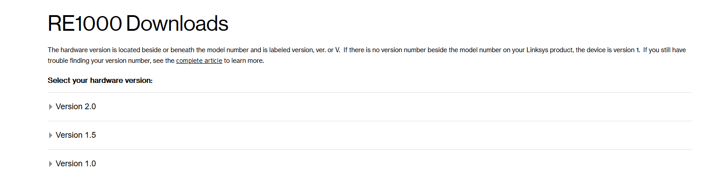Screen dimensions: 705x181
Task: Click the "Select your hardware version:" label
Action: [100, 81]
